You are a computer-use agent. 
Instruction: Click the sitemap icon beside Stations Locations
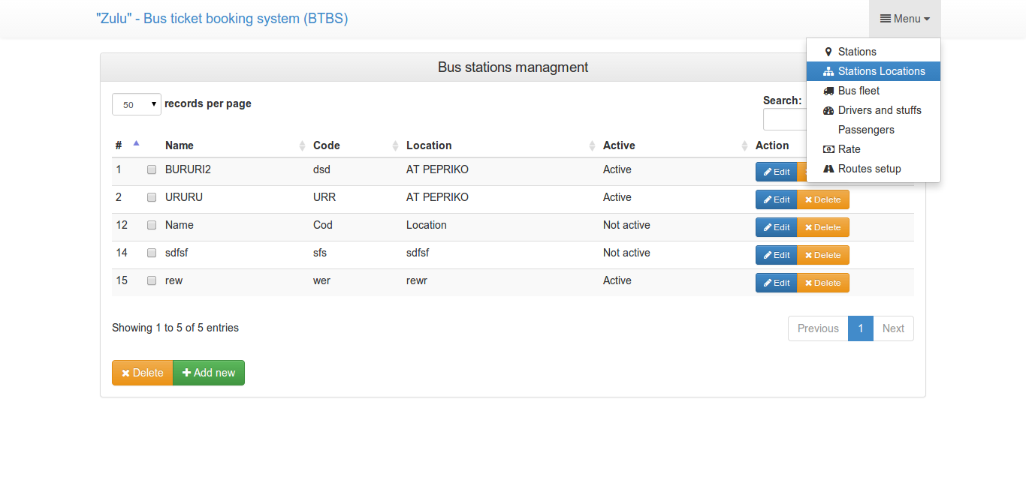click(x=828, y=71)
